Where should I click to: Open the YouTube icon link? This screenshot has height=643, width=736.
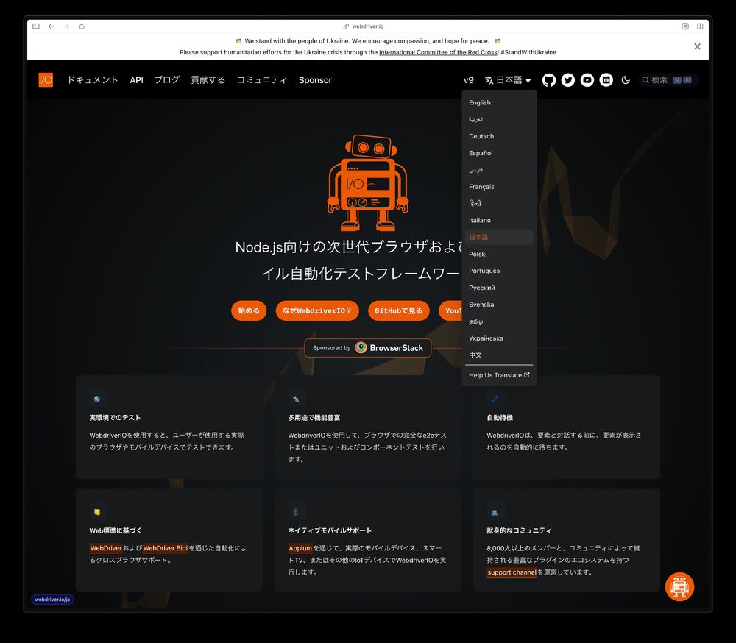coord(587,80)
